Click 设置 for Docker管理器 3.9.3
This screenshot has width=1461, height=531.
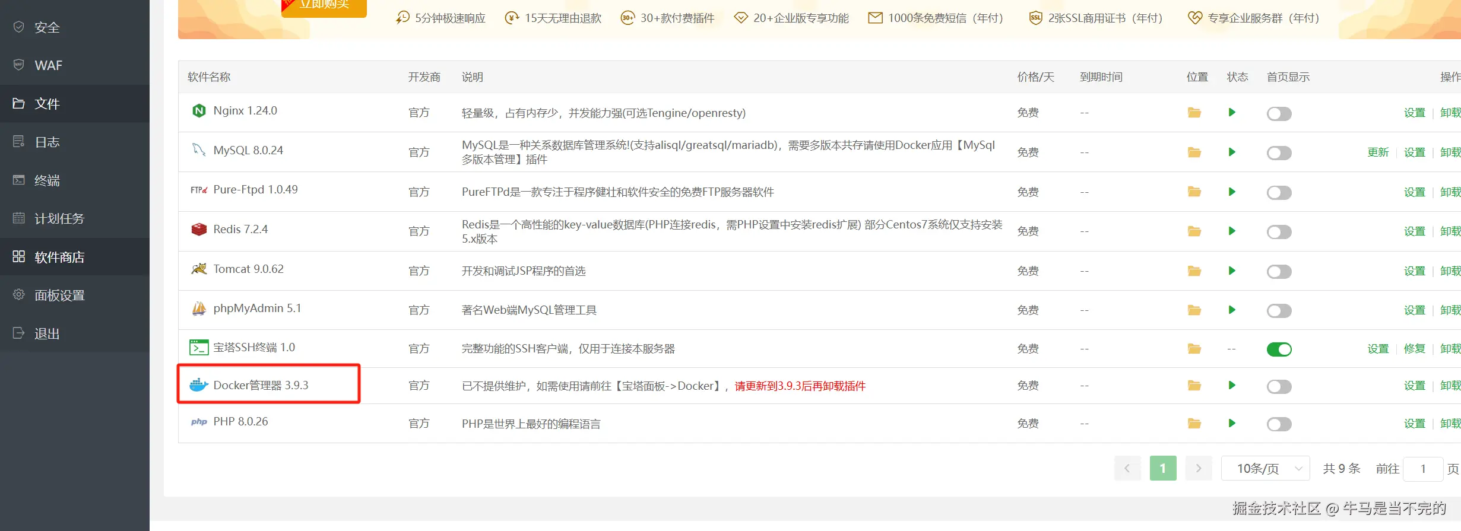tap(1415, 386)
